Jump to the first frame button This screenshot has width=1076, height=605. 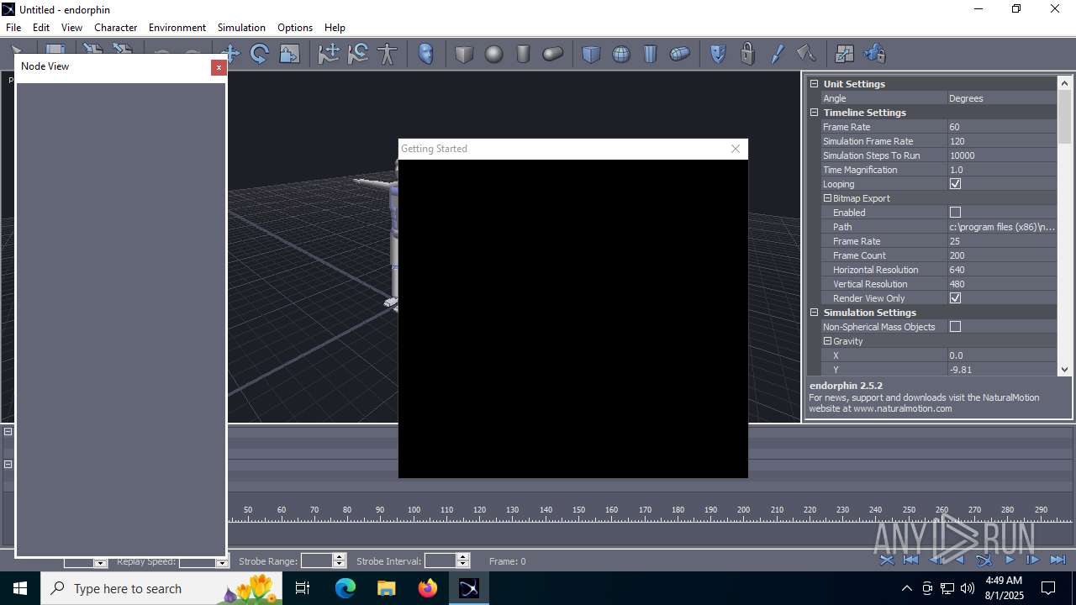[x=910, y=560]
